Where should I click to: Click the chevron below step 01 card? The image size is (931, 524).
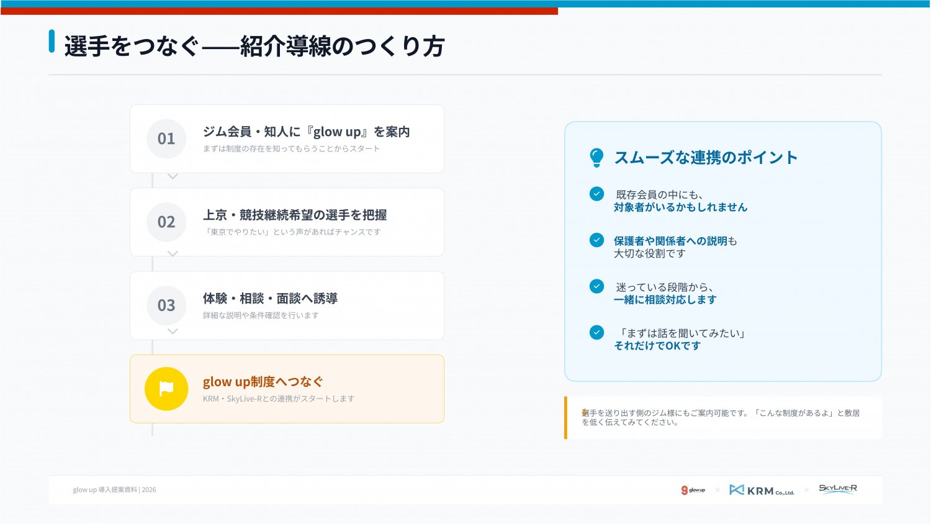pyautogui.click(x=173, y=177)
